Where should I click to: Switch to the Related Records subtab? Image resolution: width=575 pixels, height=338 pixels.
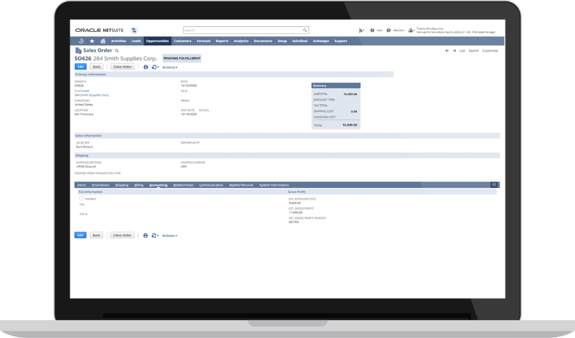[241, 185]
